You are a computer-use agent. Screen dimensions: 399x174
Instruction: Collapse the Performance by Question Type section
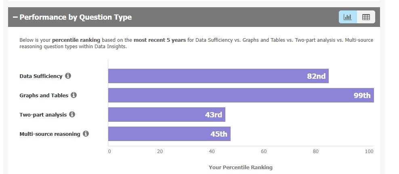coord(15,17)
